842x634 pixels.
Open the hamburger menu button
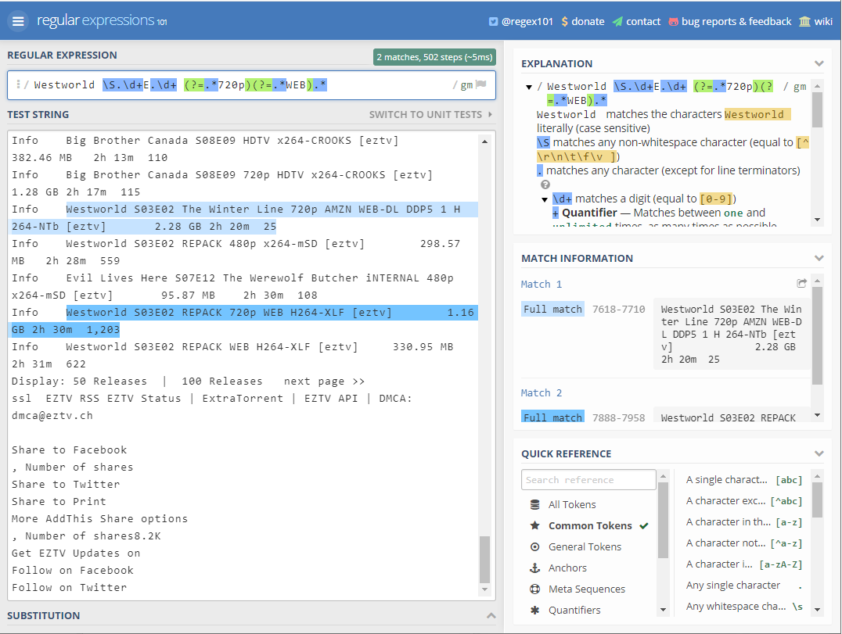[18, 21]
